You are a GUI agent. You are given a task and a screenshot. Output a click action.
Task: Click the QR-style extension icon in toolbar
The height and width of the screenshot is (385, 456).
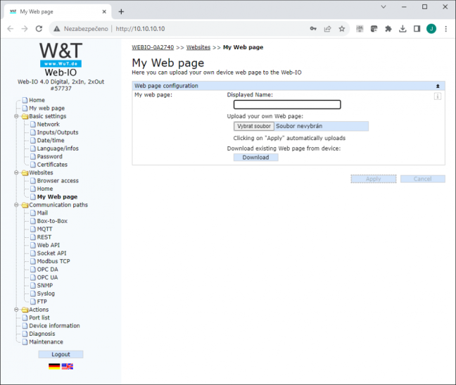click(x=360, y=29)
